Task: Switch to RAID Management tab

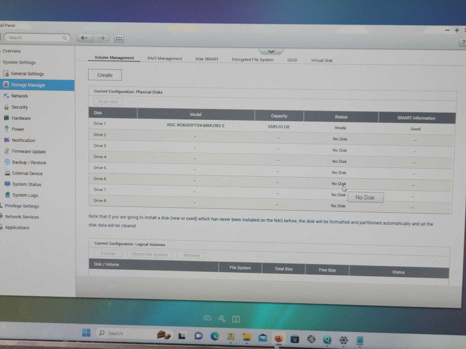Action: click(164, 59)
